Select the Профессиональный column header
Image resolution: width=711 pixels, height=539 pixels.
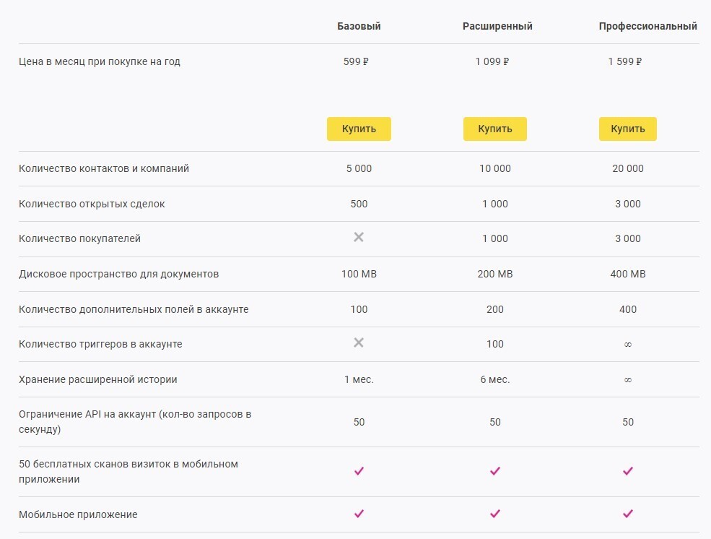click(x=647, y=25)
